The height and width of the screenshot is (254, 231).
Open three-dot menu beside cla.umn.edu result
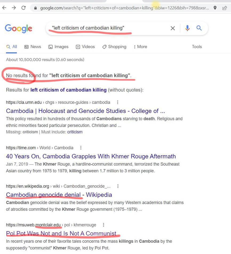118,102
